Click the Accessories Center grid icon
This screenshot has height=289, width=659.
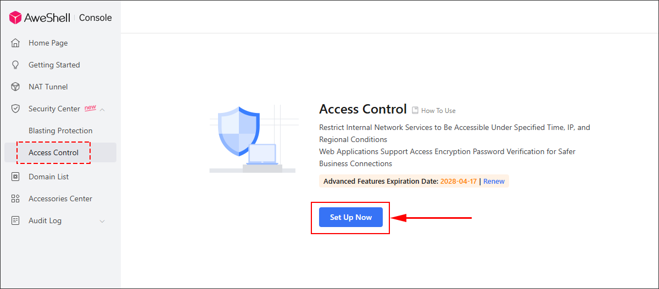click(x=15, y=199)
